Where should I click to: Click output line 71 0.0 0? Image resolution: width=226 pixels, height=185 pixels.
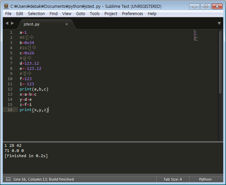[14, 151]
